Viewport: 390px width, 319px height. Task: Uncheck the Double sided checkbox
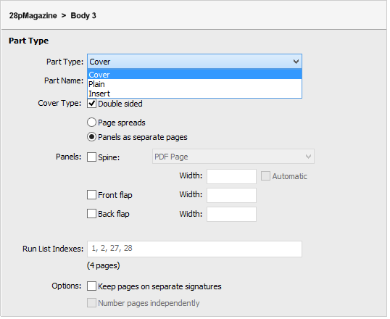point(92,104)
